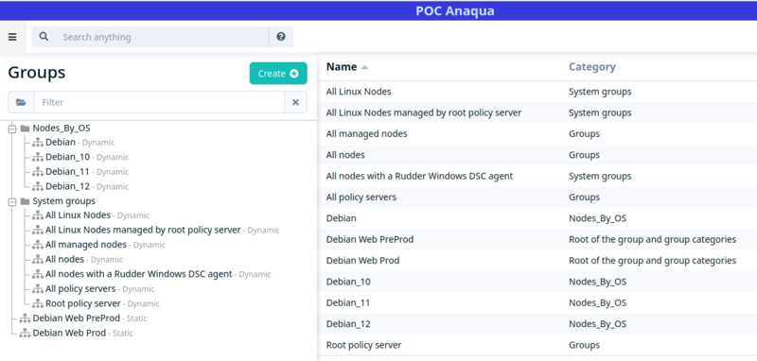Click into the Filter input field
The image size is (757, 361).
click(159, 102)
